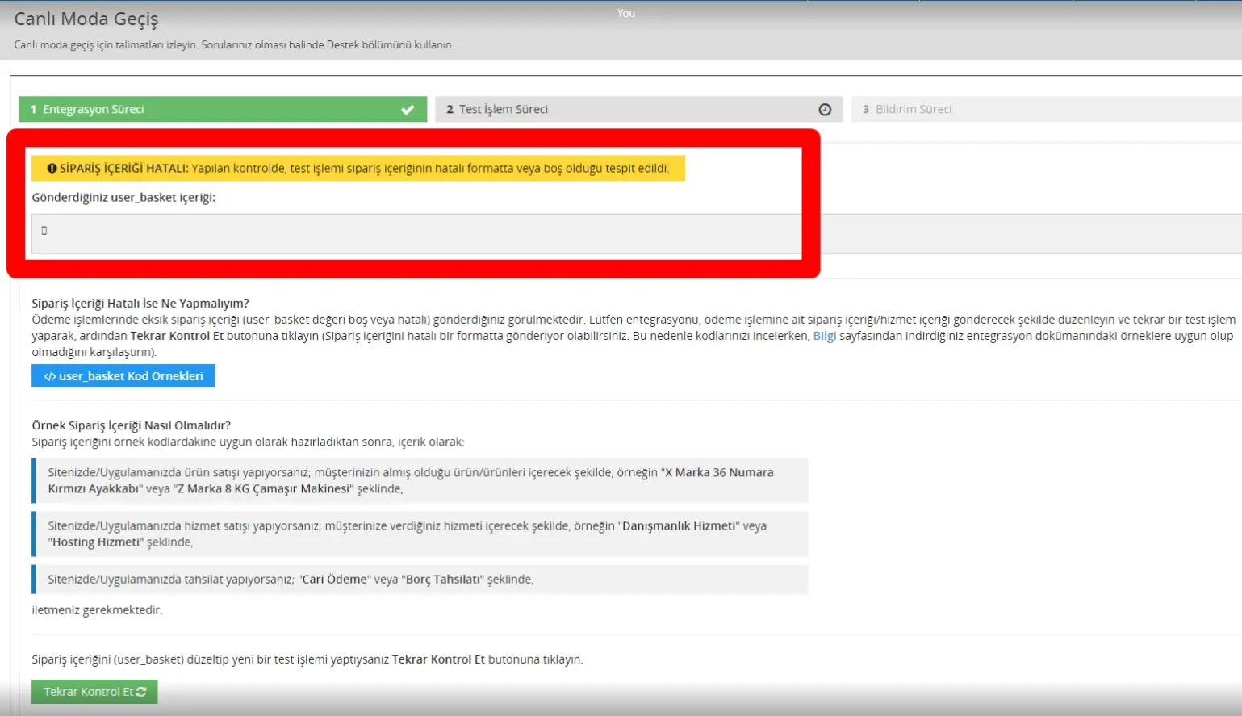Select the Cari Ödeme example block
Image resolution: width=1242 pixels, height=716 pixels.
click(420, 580)
